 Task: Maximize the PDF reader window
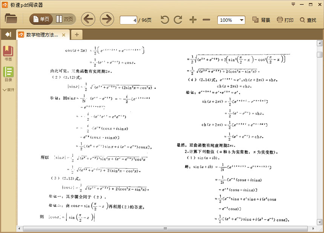point(310,5)
